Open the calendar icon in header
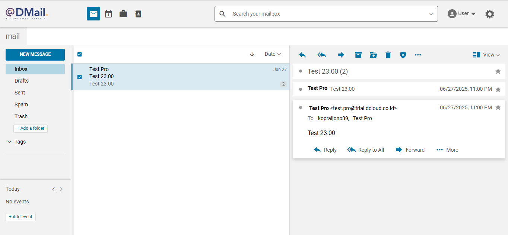The height and width of the screenshot is (235, 508). 108,14
